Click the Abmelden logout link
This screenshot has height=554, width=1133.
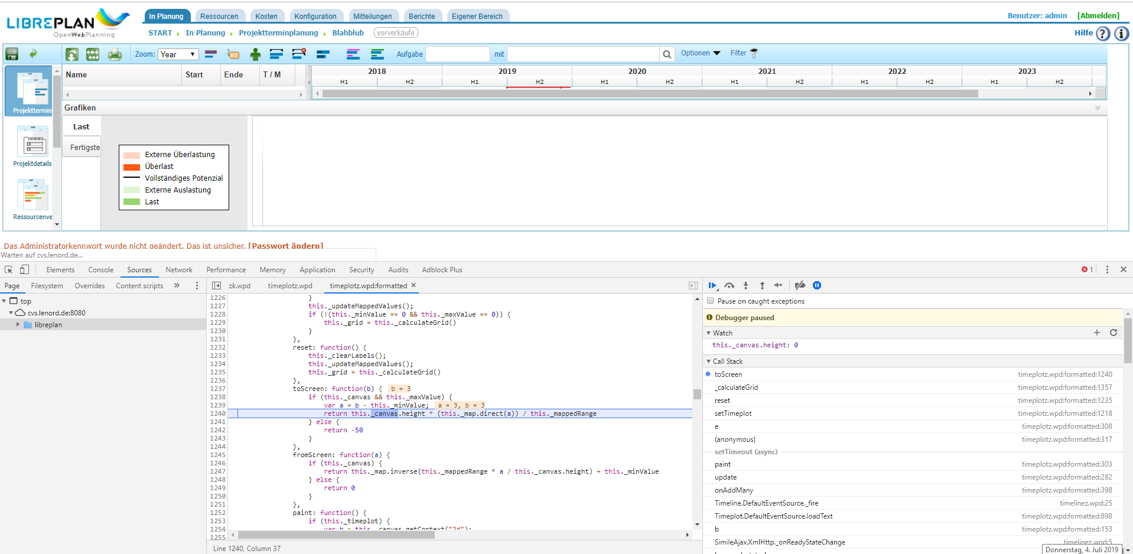coord(1098,15)
